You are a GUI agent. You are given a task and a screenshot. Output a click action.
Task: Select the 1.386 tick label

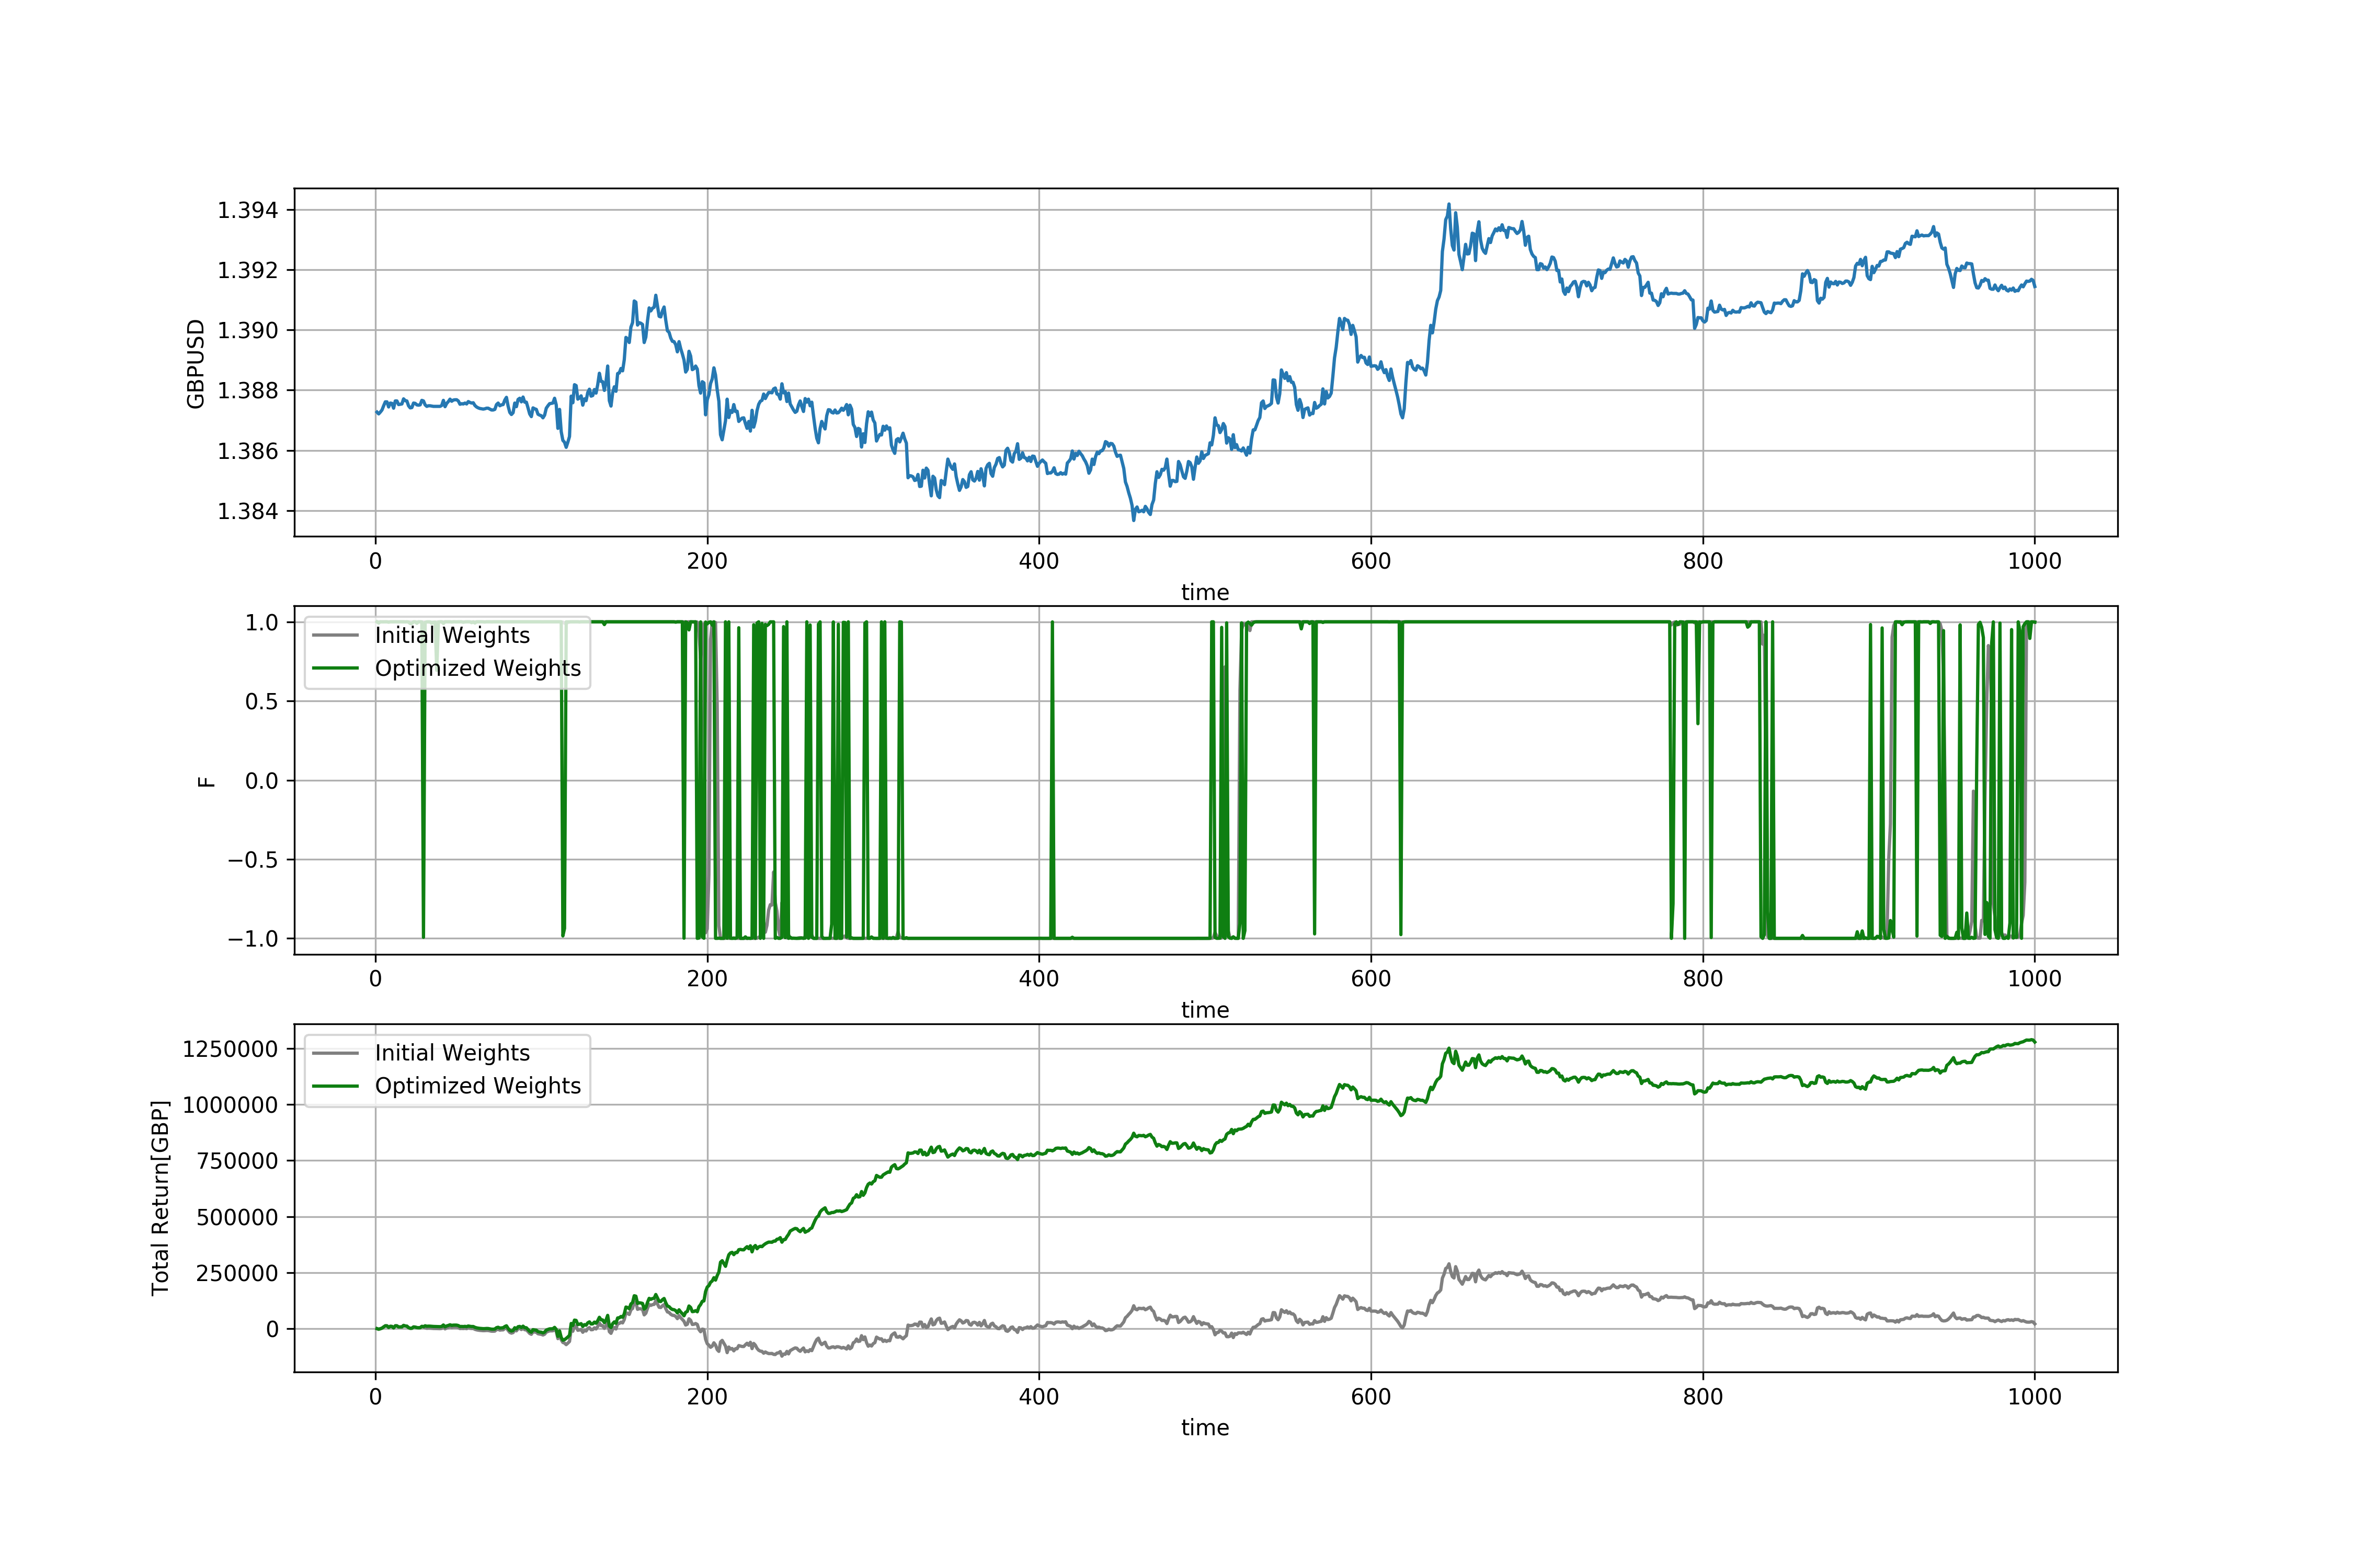248,451
